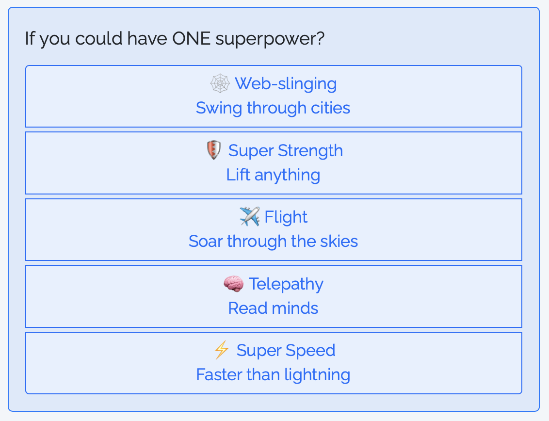This screenshot has width=549, height=421.
Task: Click the "Read minds" description
Action: (273, 308)
